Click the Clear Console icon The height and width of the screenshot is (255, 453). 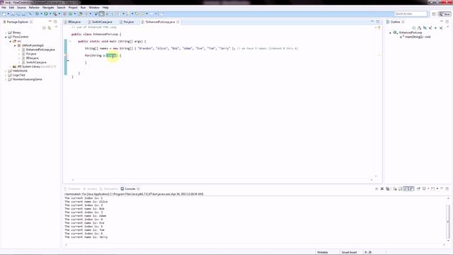pyautogui.click(x=395, y=189)
